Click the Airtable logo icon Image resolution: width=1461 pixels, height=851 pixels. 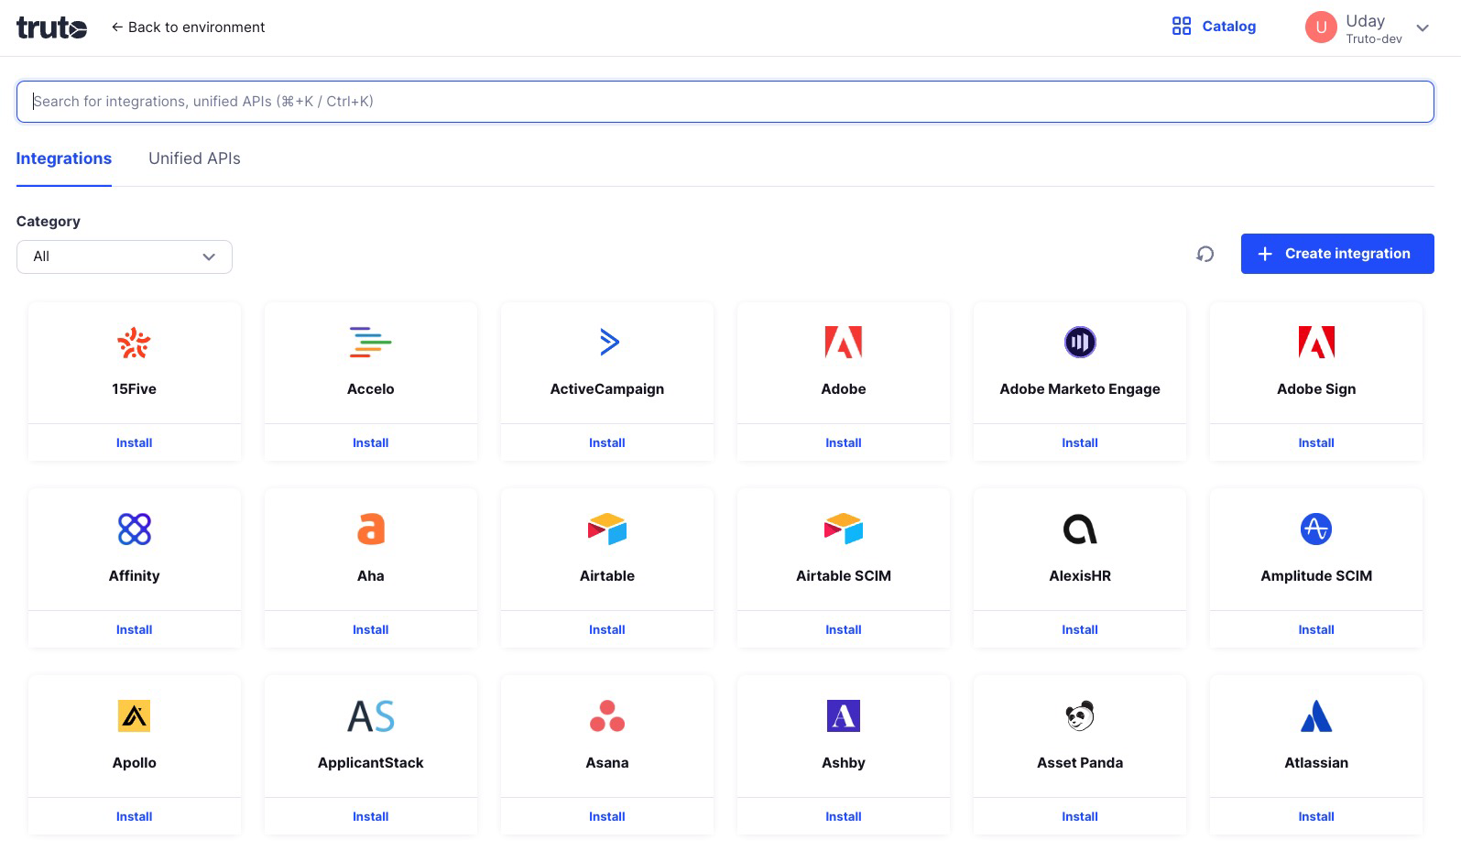click(607, 529)
